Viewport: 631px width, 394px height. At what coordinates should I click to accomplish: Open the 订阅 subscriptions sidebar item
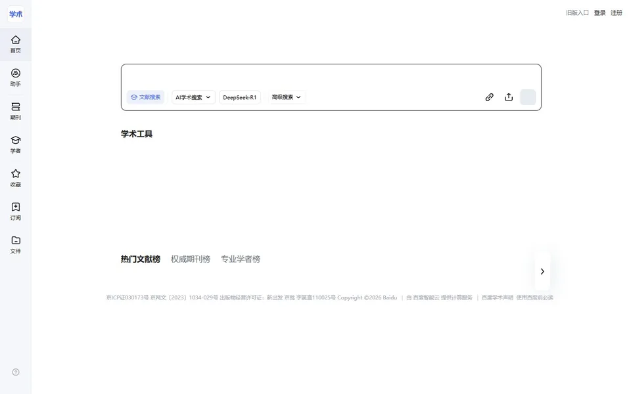pos(16,211)
